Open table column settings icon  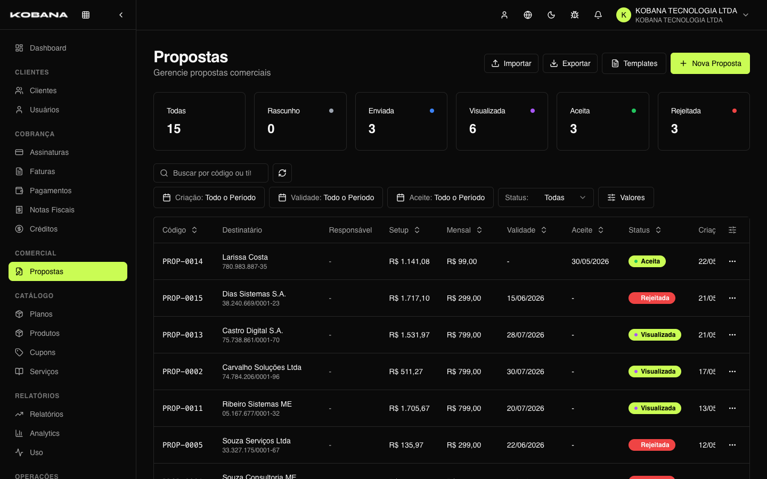(x=732, y=230)
